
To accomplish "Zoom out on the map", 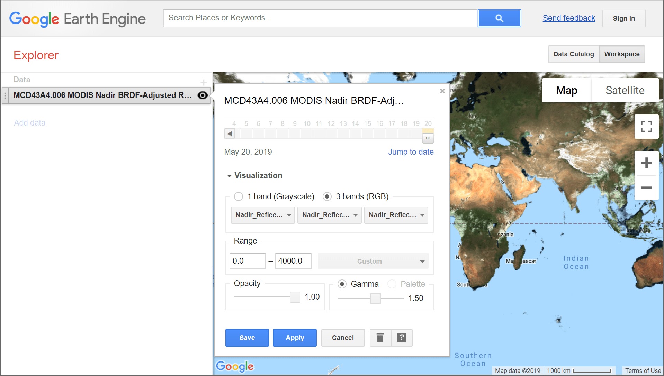I will 646,188.
